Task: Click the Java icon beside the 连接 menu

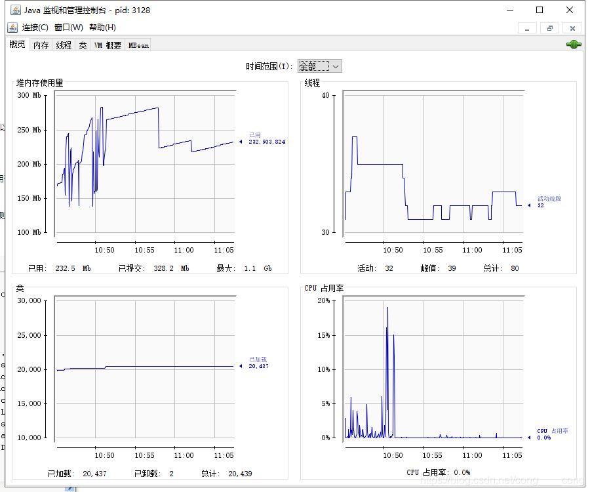Action: click(12, 28)
